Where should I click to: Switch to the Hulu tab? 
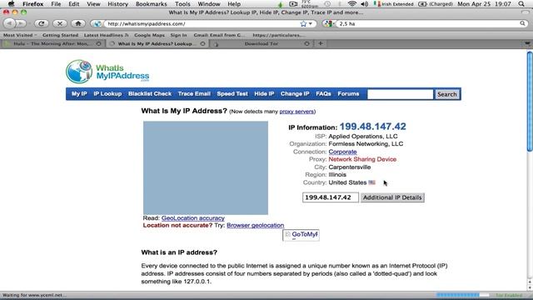pos(52,43)
